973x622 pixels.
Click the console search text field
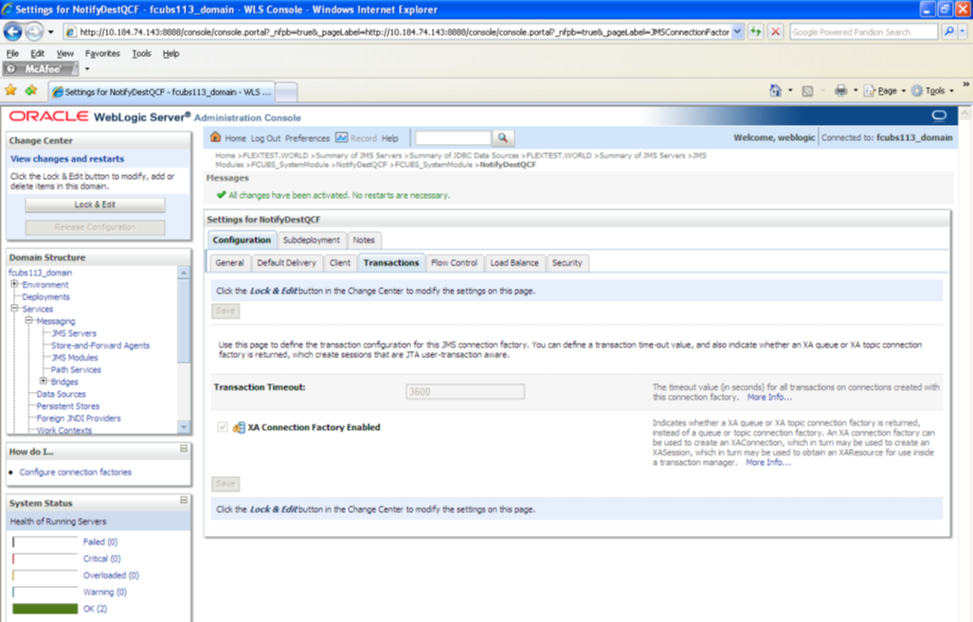(453, 137)
